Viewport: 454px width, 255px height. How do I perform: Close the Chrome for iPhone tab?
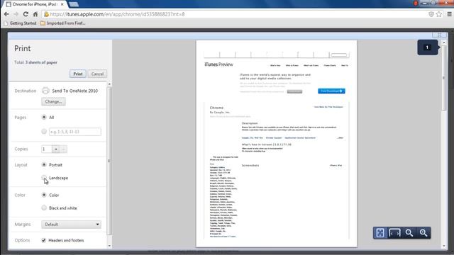62,4
